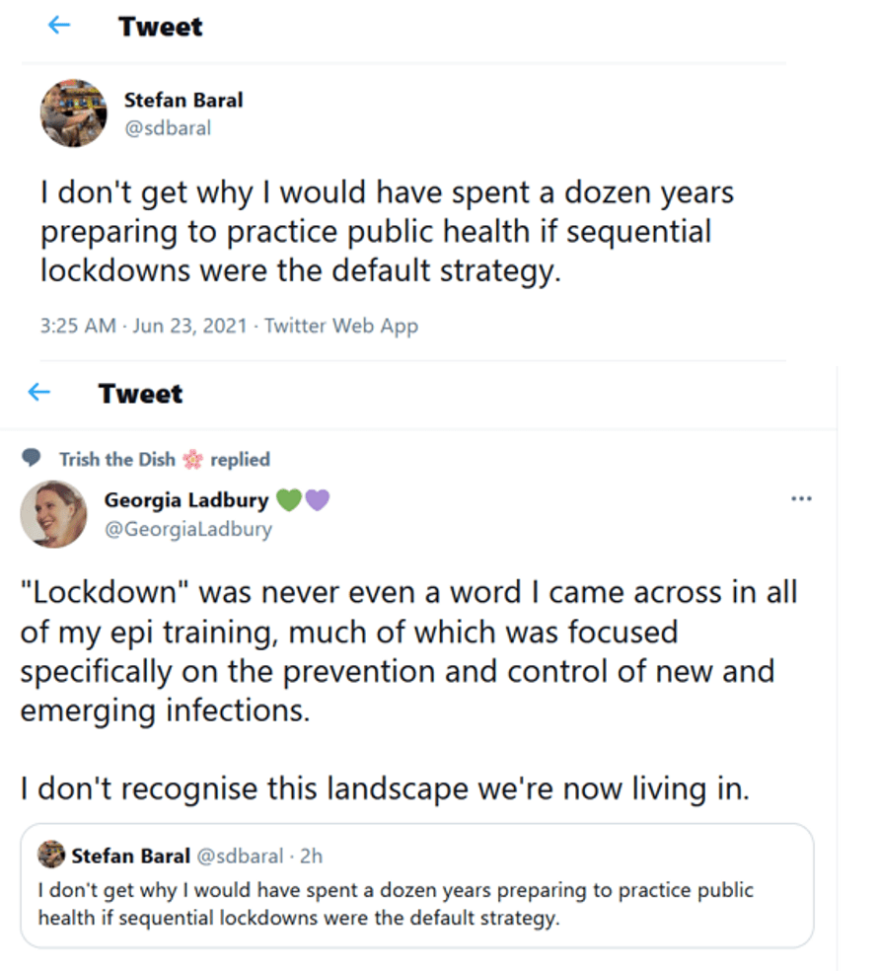This screenshot has width=878, height=971.
Task: Click the purple heart emoji after Georgia Ladbury
Action: point(317,500)
